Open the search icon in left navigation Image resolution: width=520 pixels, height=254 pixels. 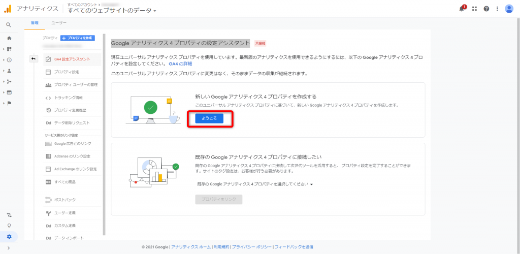click(x=9, y=24)
